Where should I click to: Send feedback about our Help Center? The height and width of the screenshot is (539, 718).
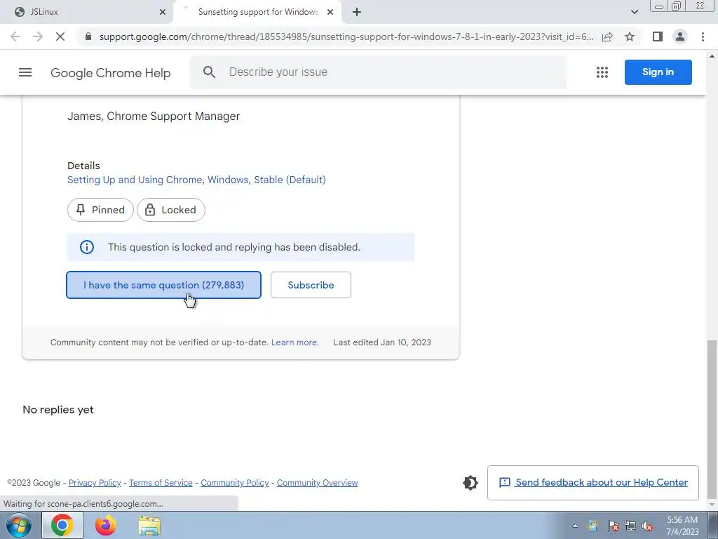[x=593, y=483]
